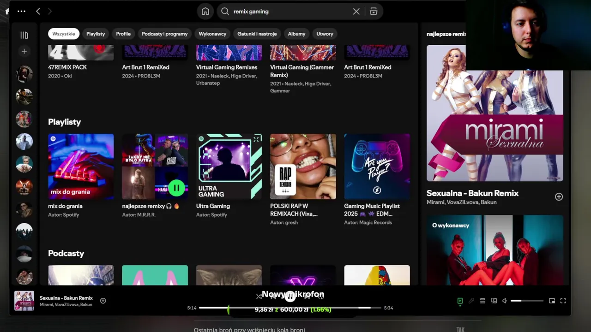
Task: Add current track via player bar plus icon
Action: (x=103, y=301)
